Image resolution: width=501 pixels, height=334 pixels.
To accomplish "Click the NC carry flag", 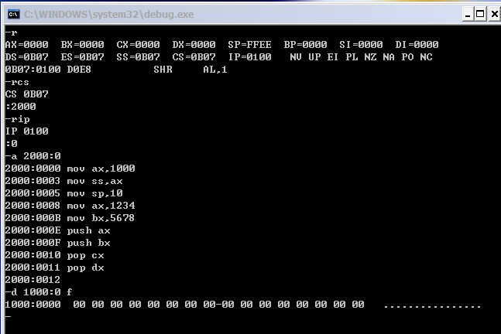I will tap(426, 57).
